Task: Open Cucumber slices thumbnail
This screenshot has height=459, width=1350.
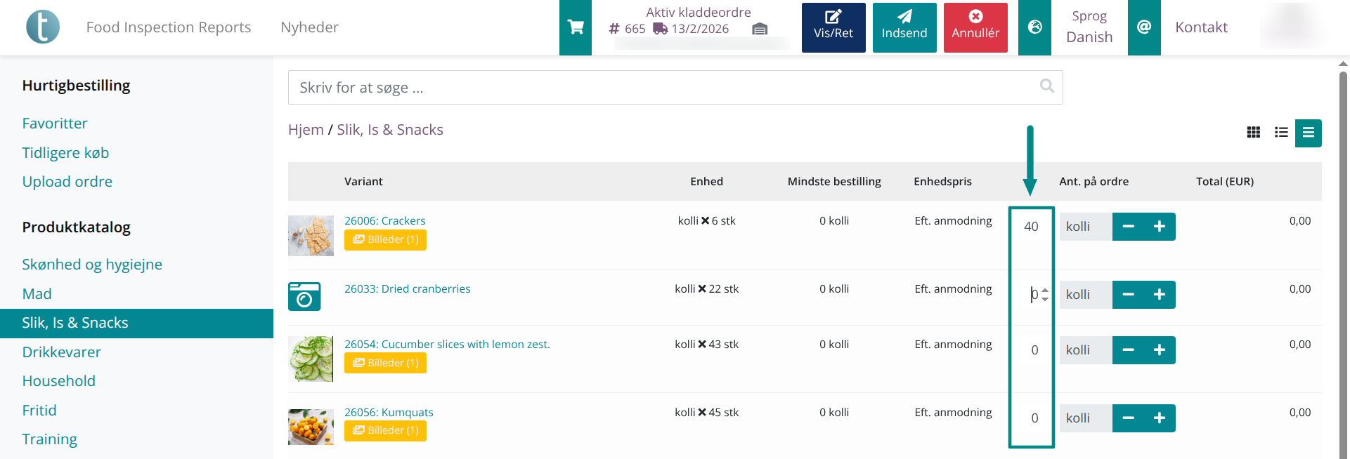Action: 311,359
